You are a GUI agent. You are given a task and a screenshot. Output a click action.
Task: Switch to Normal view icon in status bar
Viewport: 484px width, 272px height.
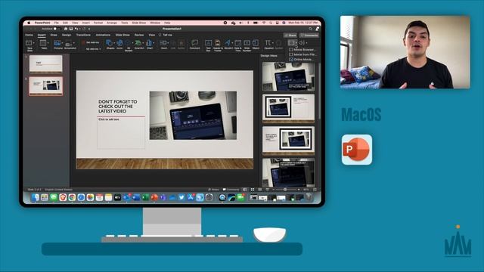coord(245,190)
